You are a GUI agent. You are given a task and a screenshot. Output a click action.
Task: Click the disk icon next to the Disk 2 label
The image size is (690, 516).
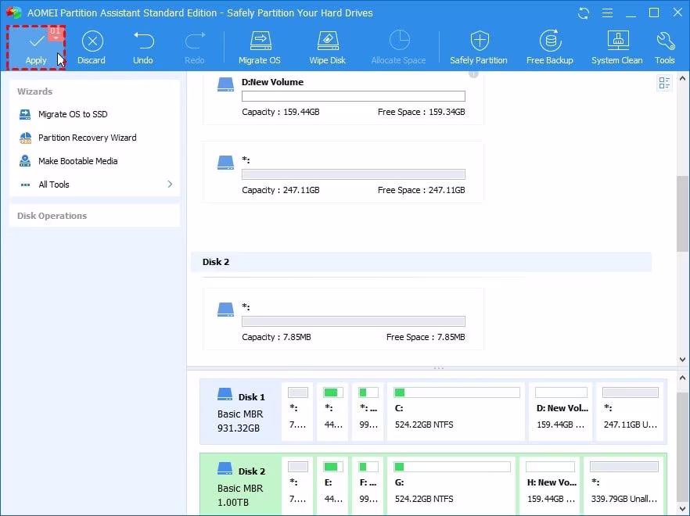(225, 468)
